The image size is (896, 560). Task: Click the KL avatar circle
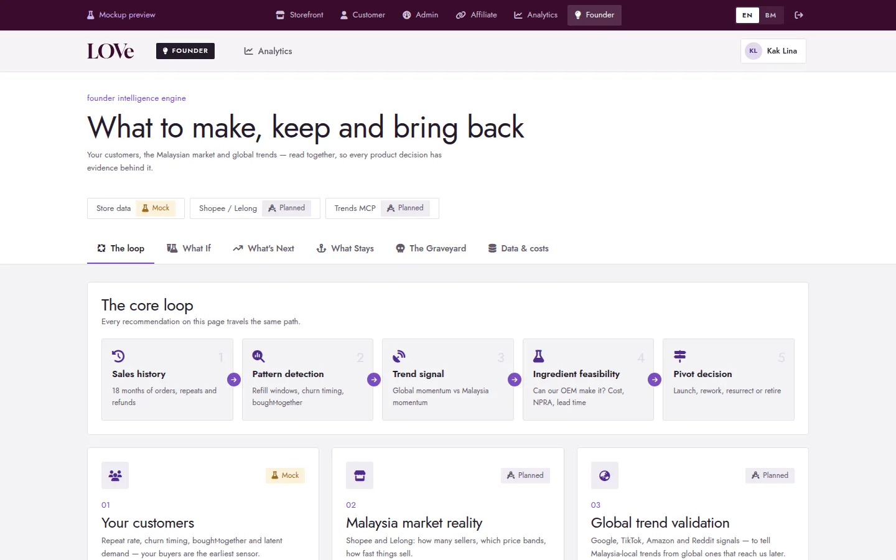754,51
